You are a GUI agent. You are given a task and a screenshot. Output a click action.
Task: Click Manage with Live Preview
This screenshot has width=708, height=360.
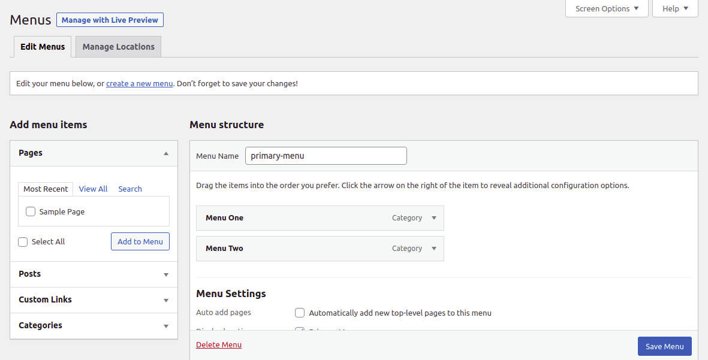(110, 20)
